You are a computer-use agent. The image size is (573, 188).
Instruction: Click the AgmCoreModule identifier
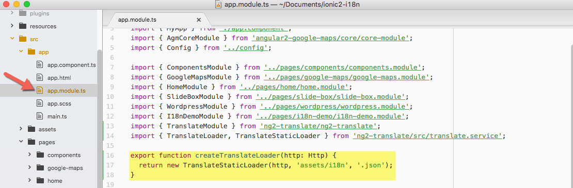193,38
